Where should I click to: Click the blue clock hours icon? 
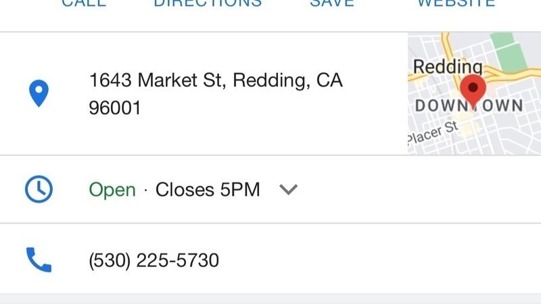coord(39,189)
